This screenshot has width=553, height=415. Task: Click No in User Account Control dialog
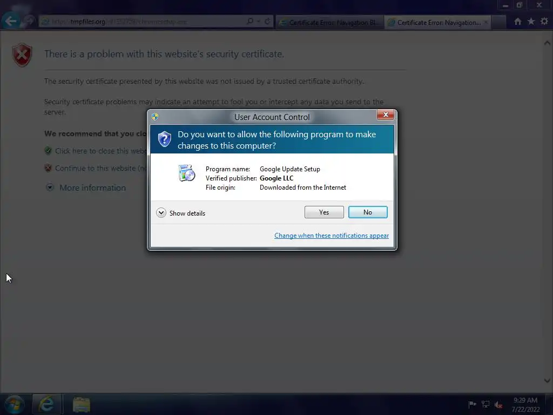[367, 212]
